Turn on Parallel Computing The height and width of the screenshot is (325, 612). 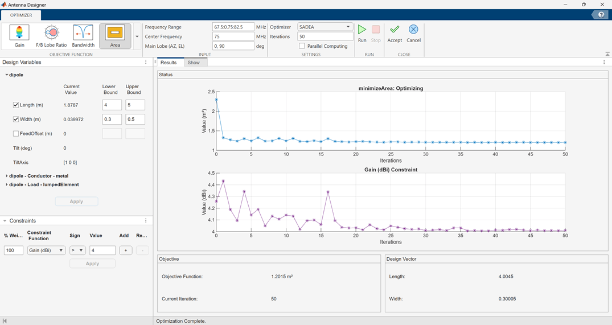point(302,46)
